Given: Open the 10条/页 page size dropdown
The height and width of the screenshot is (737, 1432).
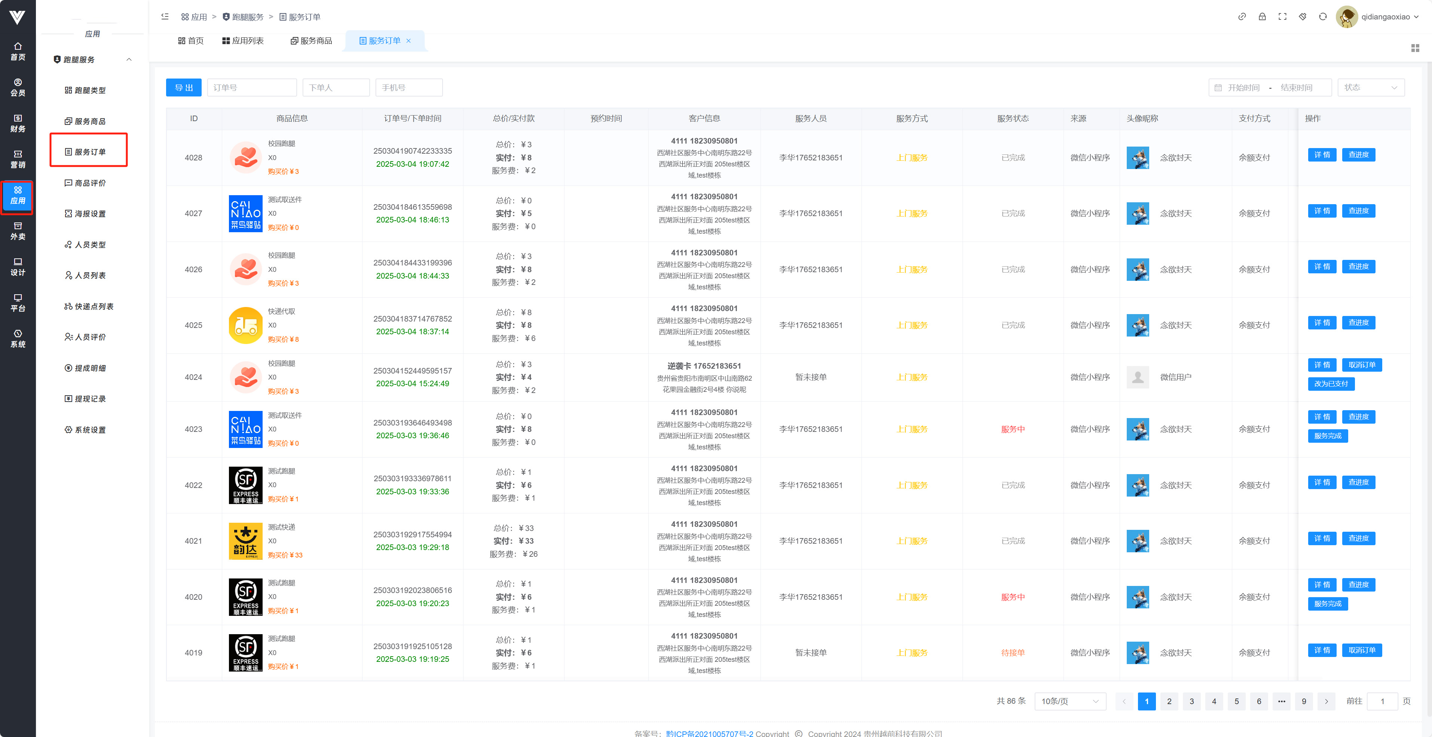Looking at the screenshot, I should 1070,701.
